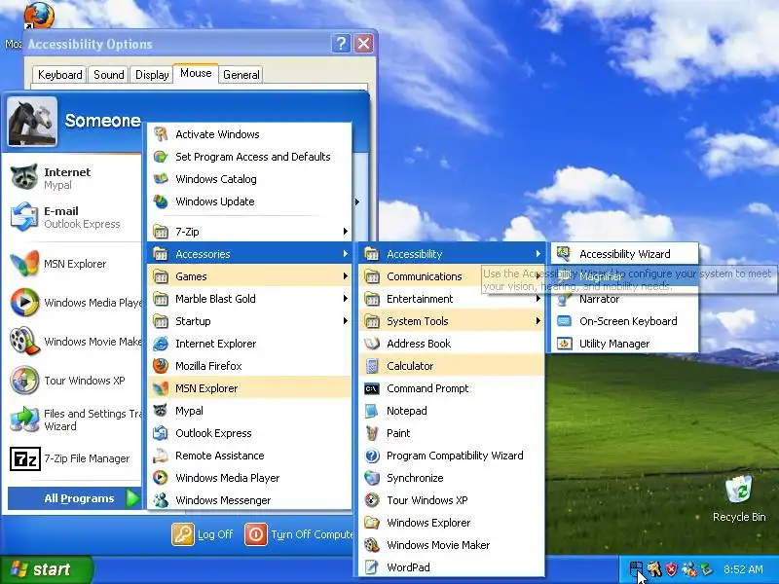Expand the Communications submenu
Screen dimensions: 779x584
tap(451, 276)
